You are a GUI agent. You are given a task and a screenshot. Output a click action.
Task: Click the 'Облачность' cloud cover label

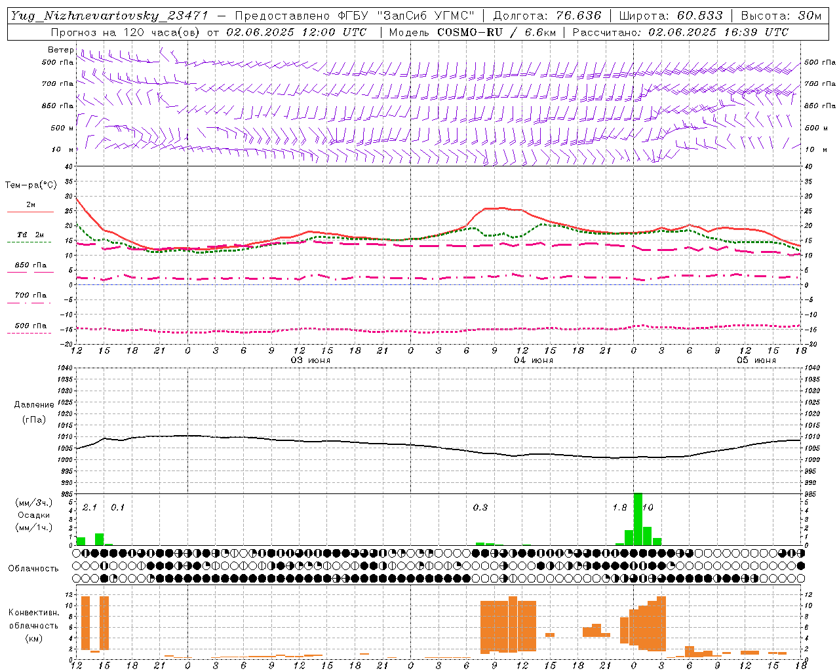(x=33, y=568)
